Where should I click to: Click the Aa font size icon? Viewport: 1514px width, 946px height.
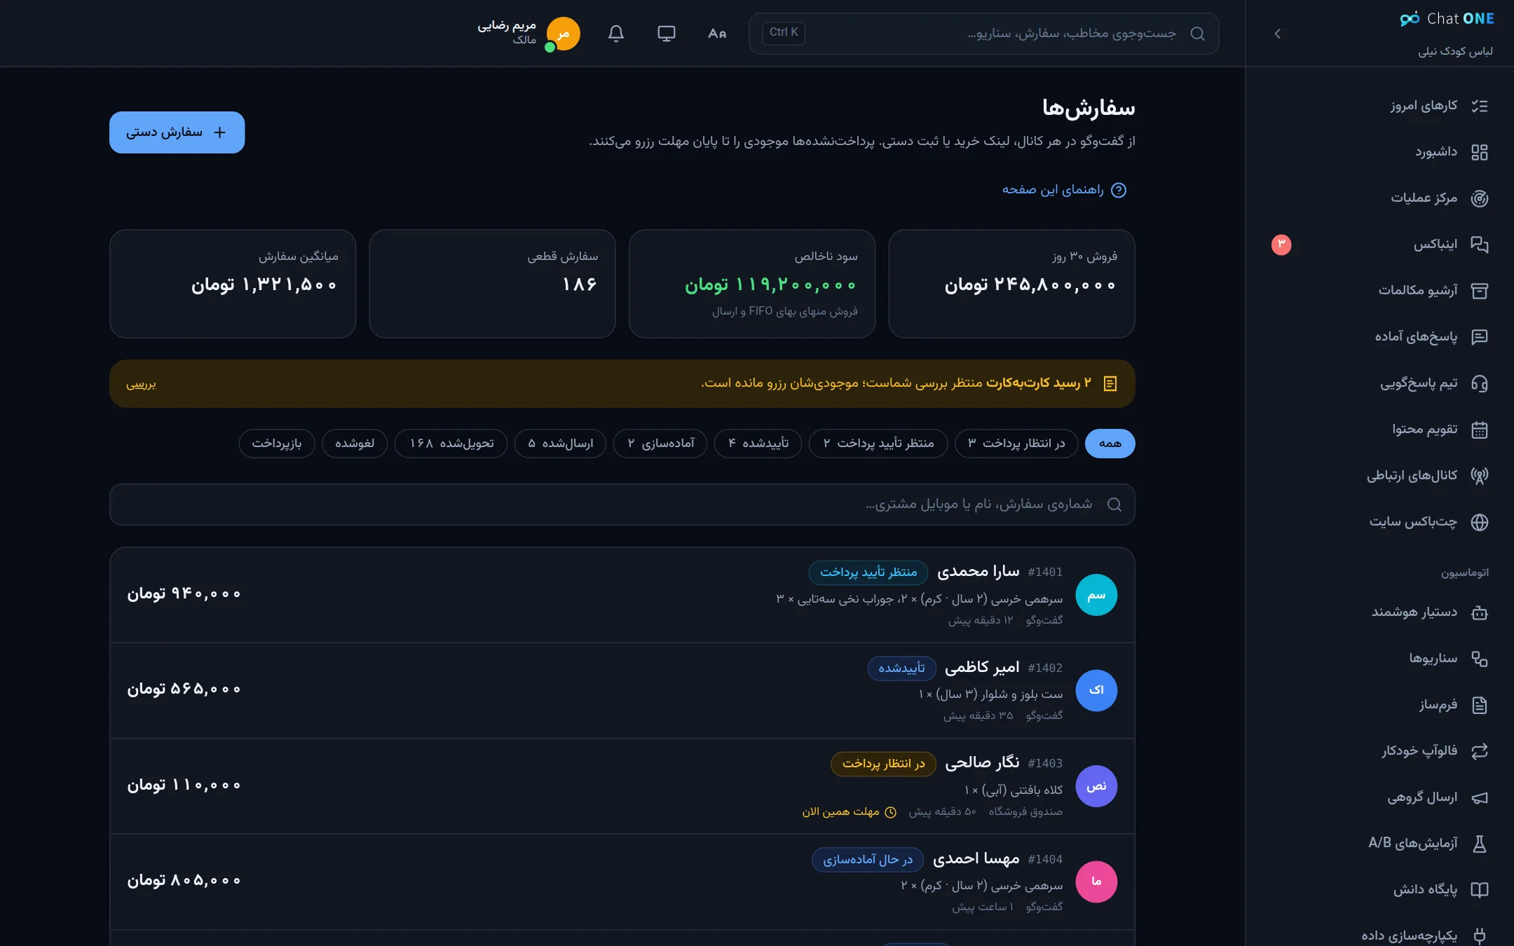coord(716,34)
